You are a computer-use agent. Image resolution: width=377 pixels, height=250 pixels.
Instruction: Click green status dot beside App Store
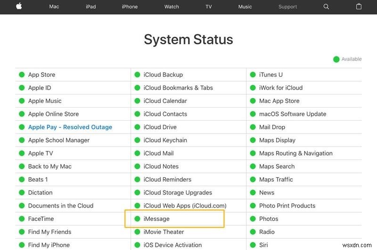(22, 75)
